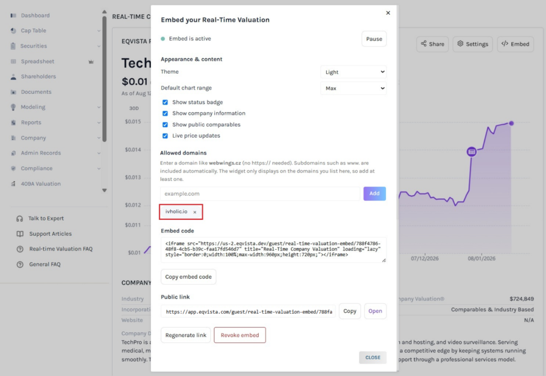Toggle Show company information checkbox

[x=165, y=114]
